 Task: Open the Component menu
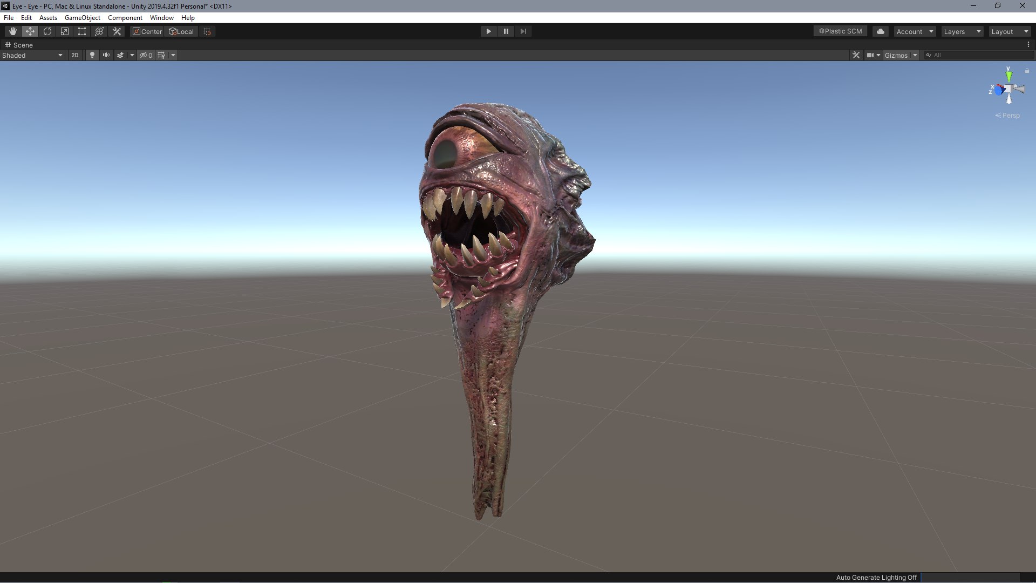click(124, 17)
